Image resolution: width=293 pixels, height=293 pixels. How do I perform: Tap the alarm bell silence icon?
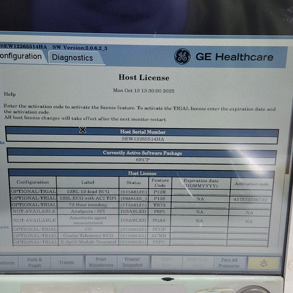tap(264, 263)
